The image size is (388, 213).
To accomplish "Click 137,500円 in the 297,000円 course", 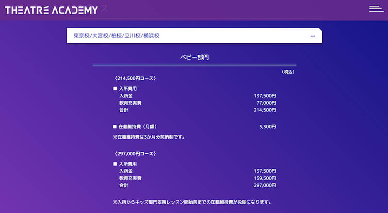I will [x=265, y=171].
